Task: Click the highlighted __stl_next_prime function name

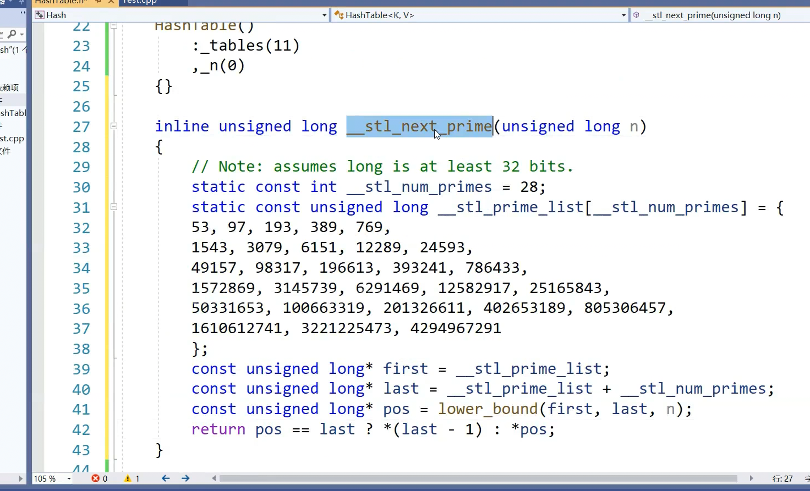Action: [x=419, y=126]
